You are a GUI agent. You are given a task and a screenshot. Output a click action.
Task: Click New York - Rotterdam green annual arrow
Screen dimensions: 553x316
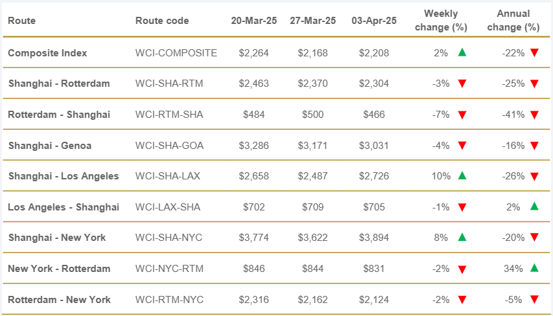[x=534, y=268]
